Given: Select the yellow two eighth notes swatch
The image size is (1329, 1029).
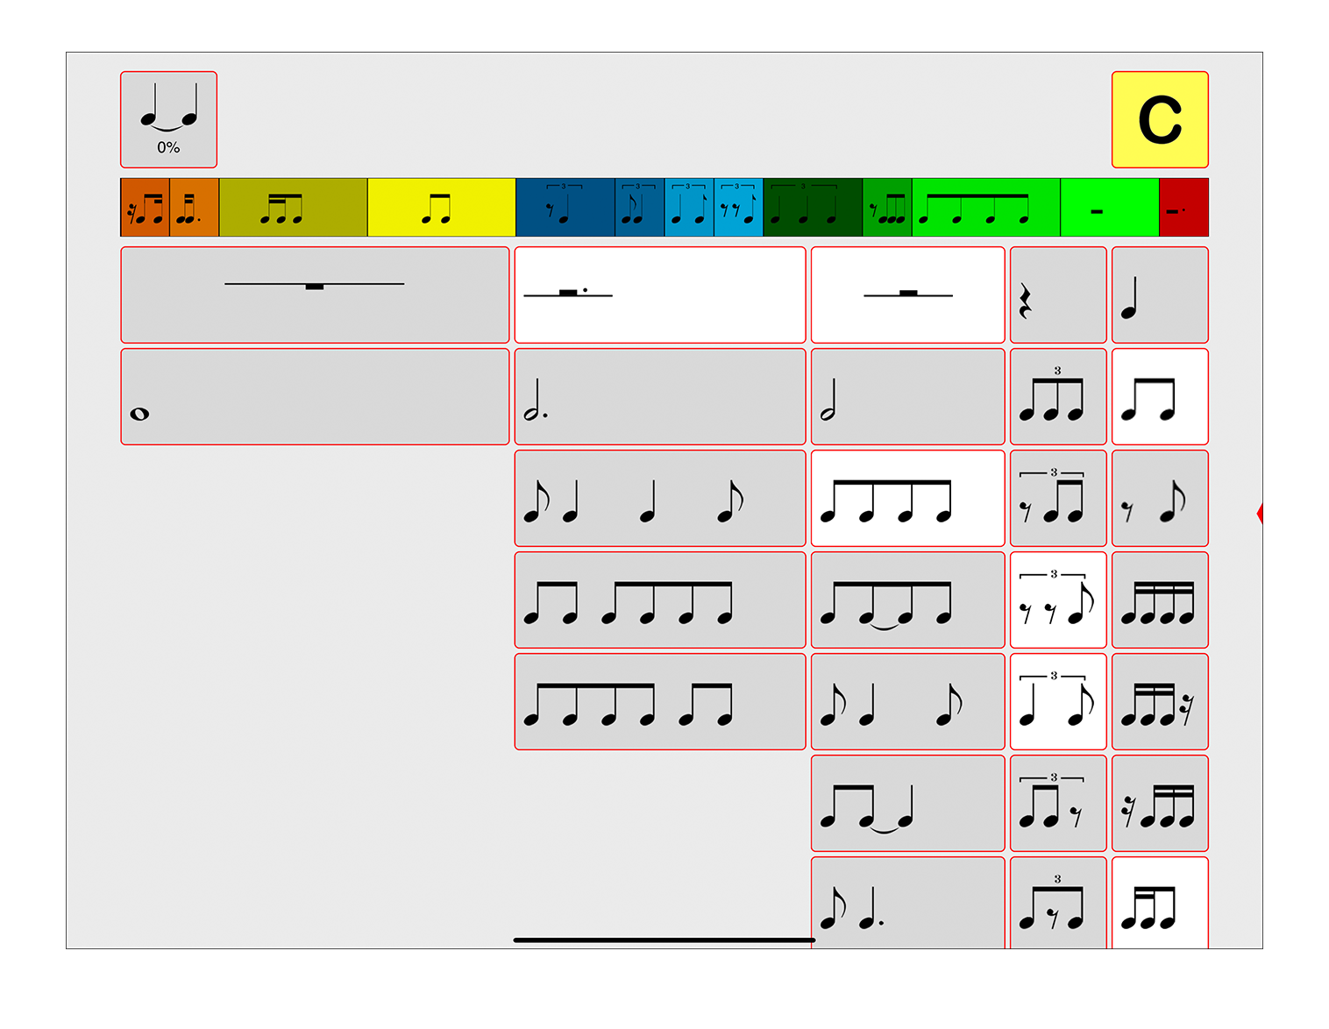Looking at the screenshot, I should 442,208.
